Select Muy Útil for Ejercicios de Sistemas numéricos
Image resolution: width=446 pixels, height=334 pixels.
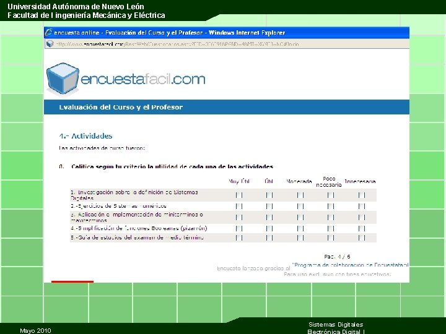[239, 206]
